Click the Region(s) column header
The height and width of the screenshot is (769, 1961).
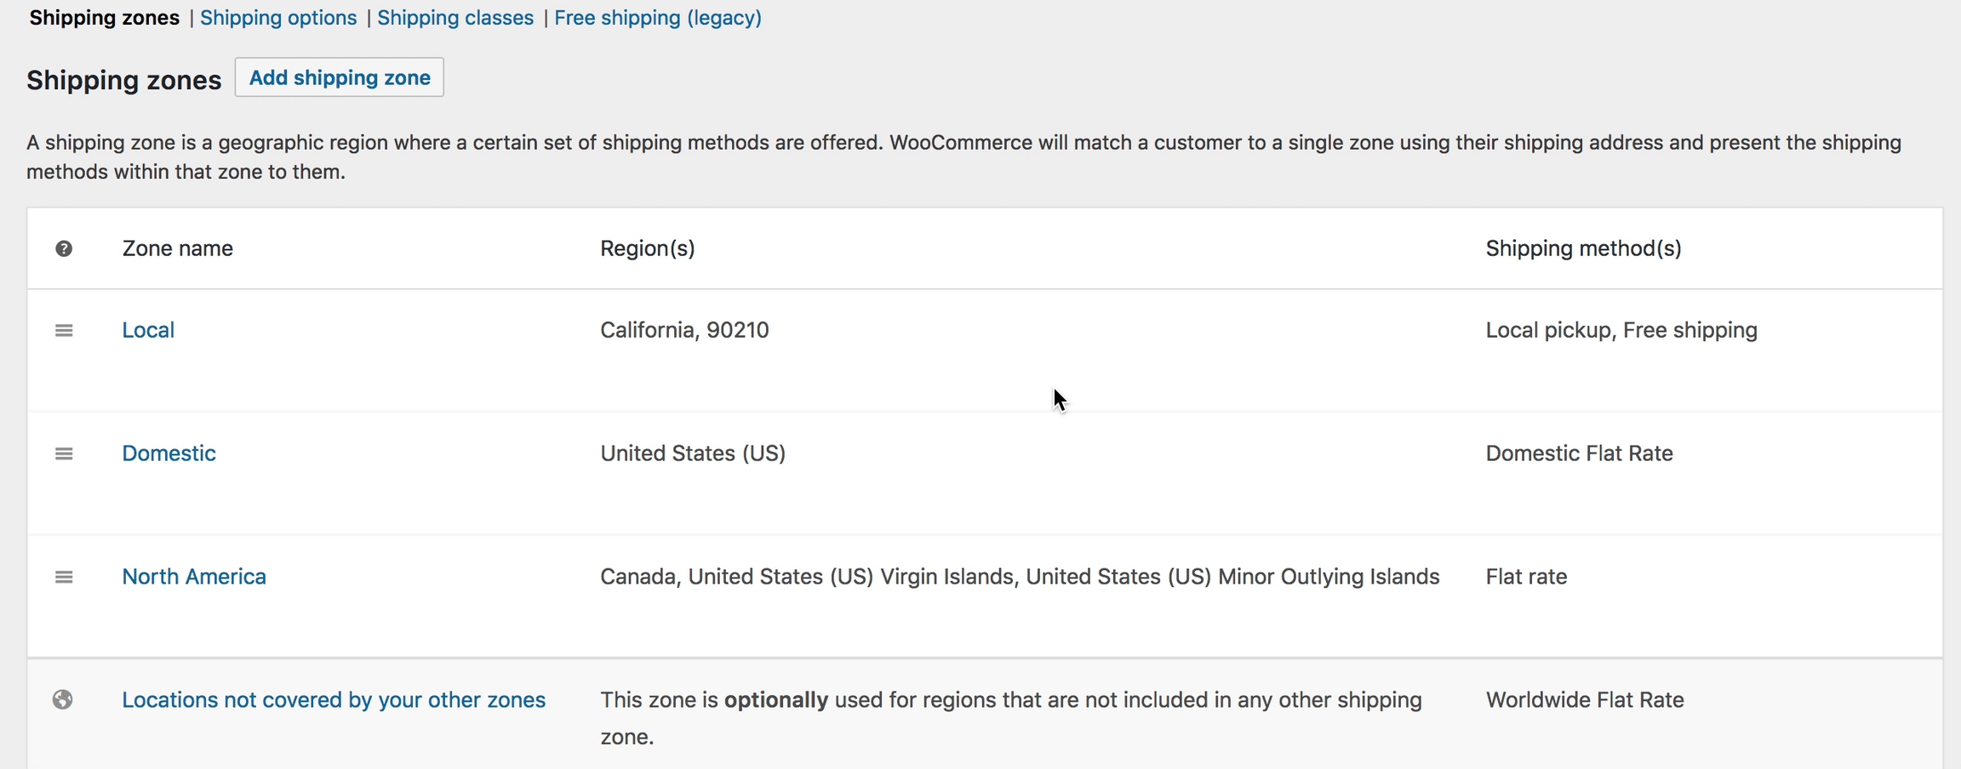coord(648,248)
